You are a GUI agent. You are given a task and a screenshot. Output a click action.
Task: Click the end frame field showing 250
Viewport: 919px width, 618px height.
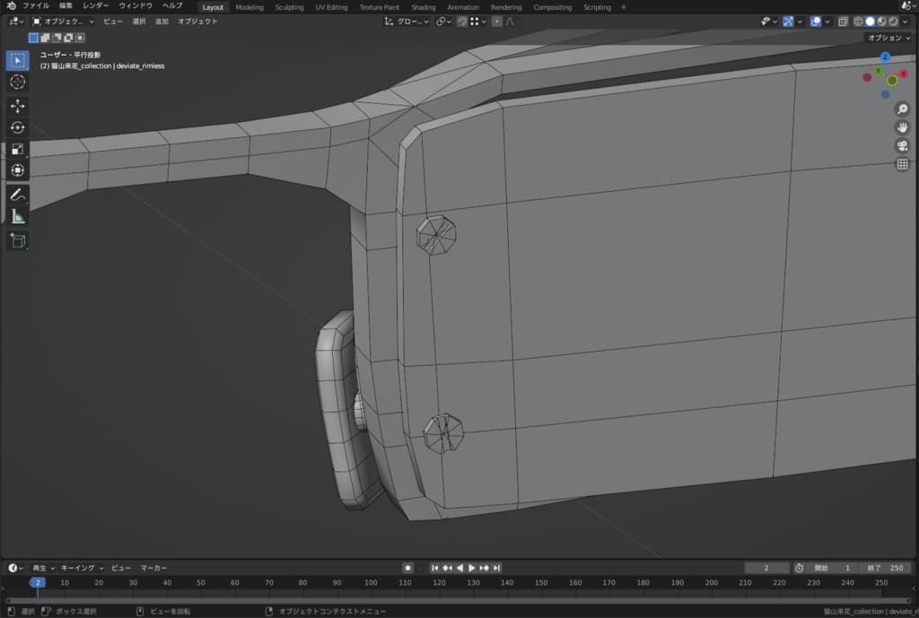click(887, 568)
